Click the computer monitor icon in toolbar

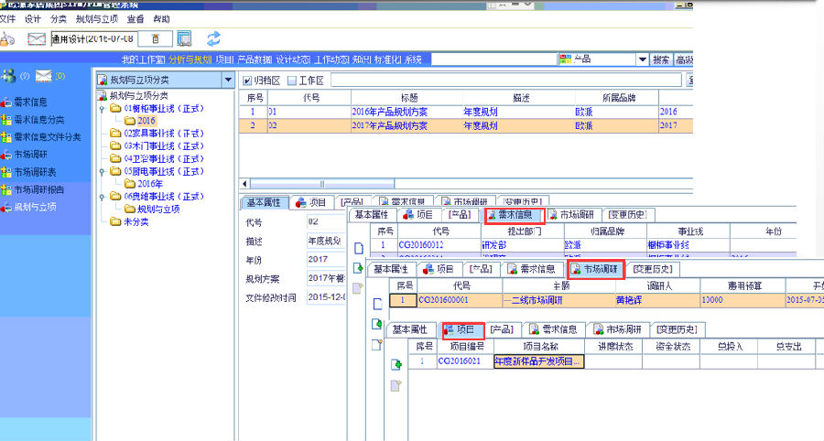(184, 38)
